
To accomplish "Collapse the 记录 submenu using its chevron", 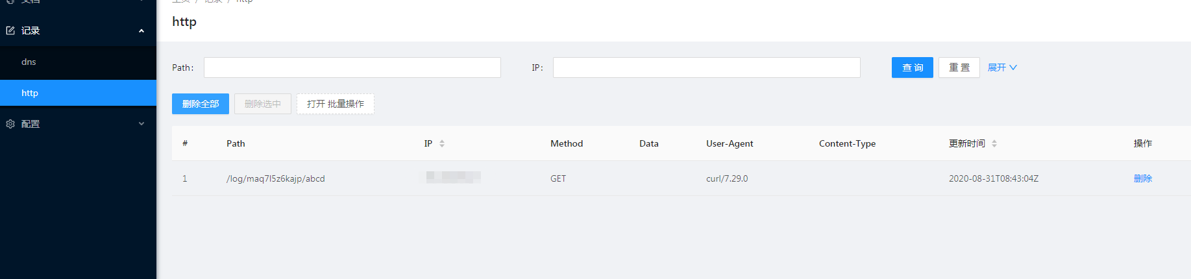I will tap(141, 30).
